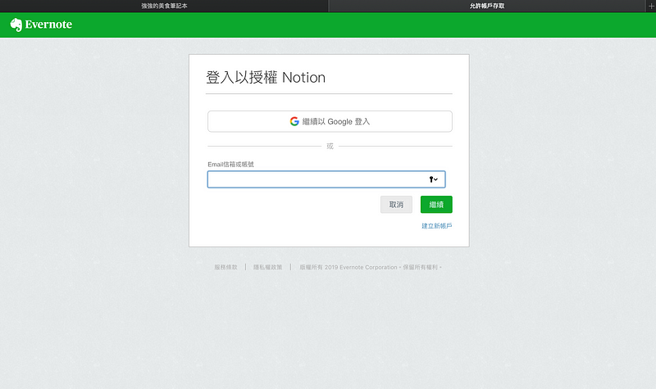Click the green 繼續 button
Image resolution: width=656 pixels, height=389 pixels.
tap(436, 204)
